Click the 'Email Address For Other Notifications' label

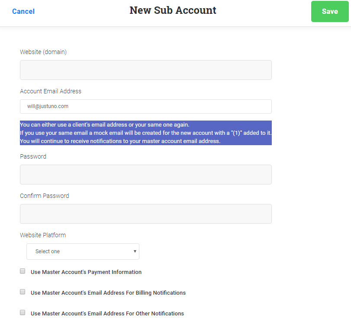(x=107, y=314)
